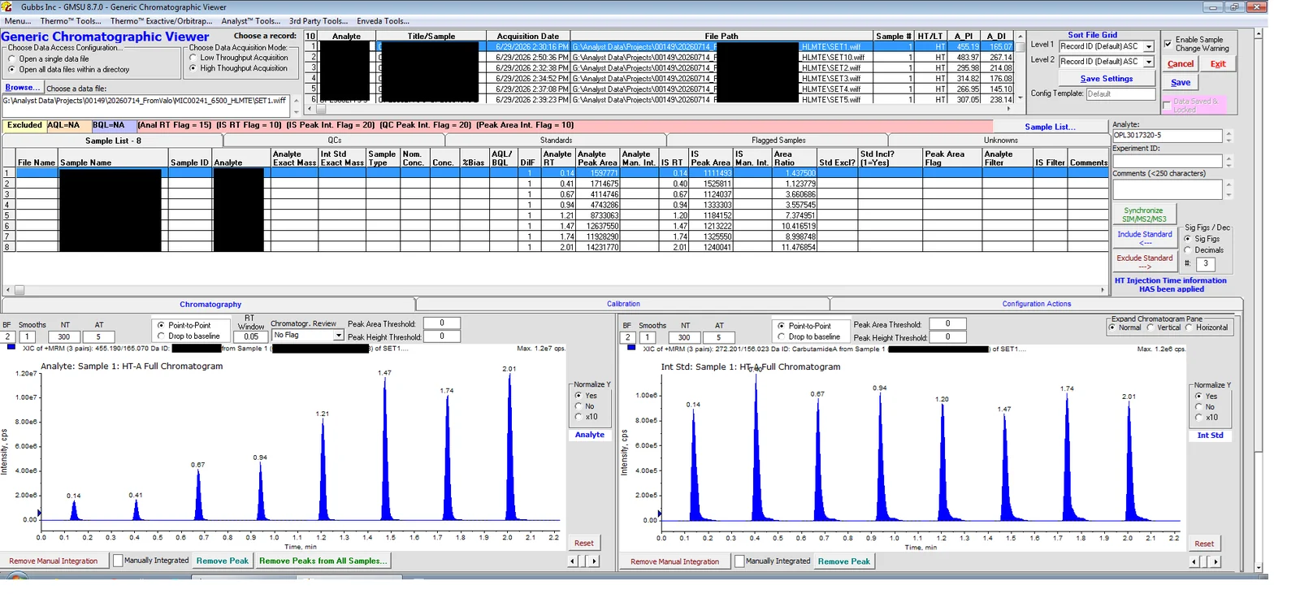Click Exclude Standard button
Screen dimensions: 1300x594
pyautogui.click(x=1144, y=262)
